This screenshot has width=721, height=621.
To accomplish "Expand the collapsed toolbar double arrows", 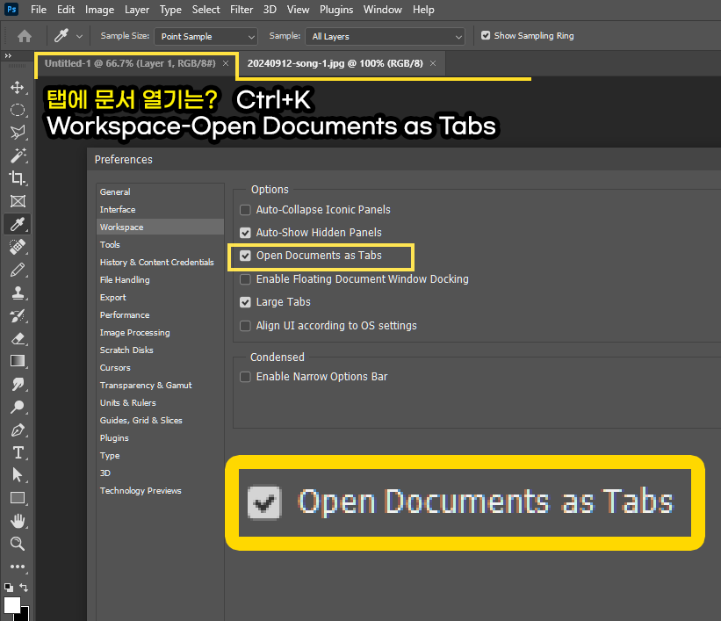I will pyautogui.click(x=8, y=55).
